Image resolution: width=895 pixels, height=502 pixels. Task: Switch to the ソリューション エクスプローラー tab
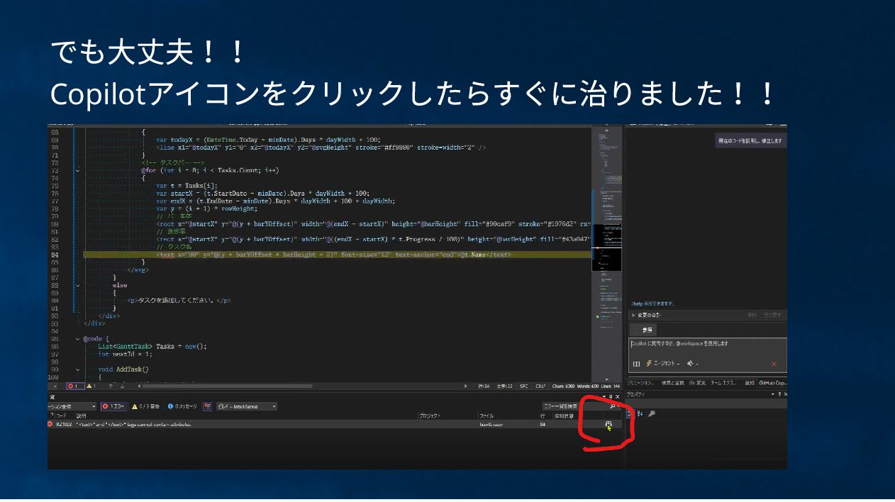pos(640,383)
